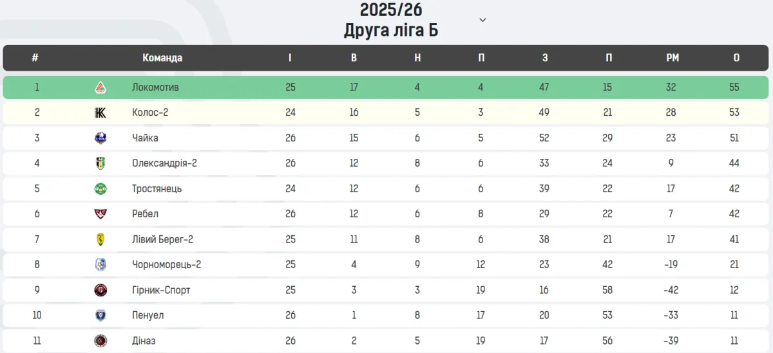Click the Лівий Берег-2 team crest
Screen dimensions: 773x353
(100, 240)
